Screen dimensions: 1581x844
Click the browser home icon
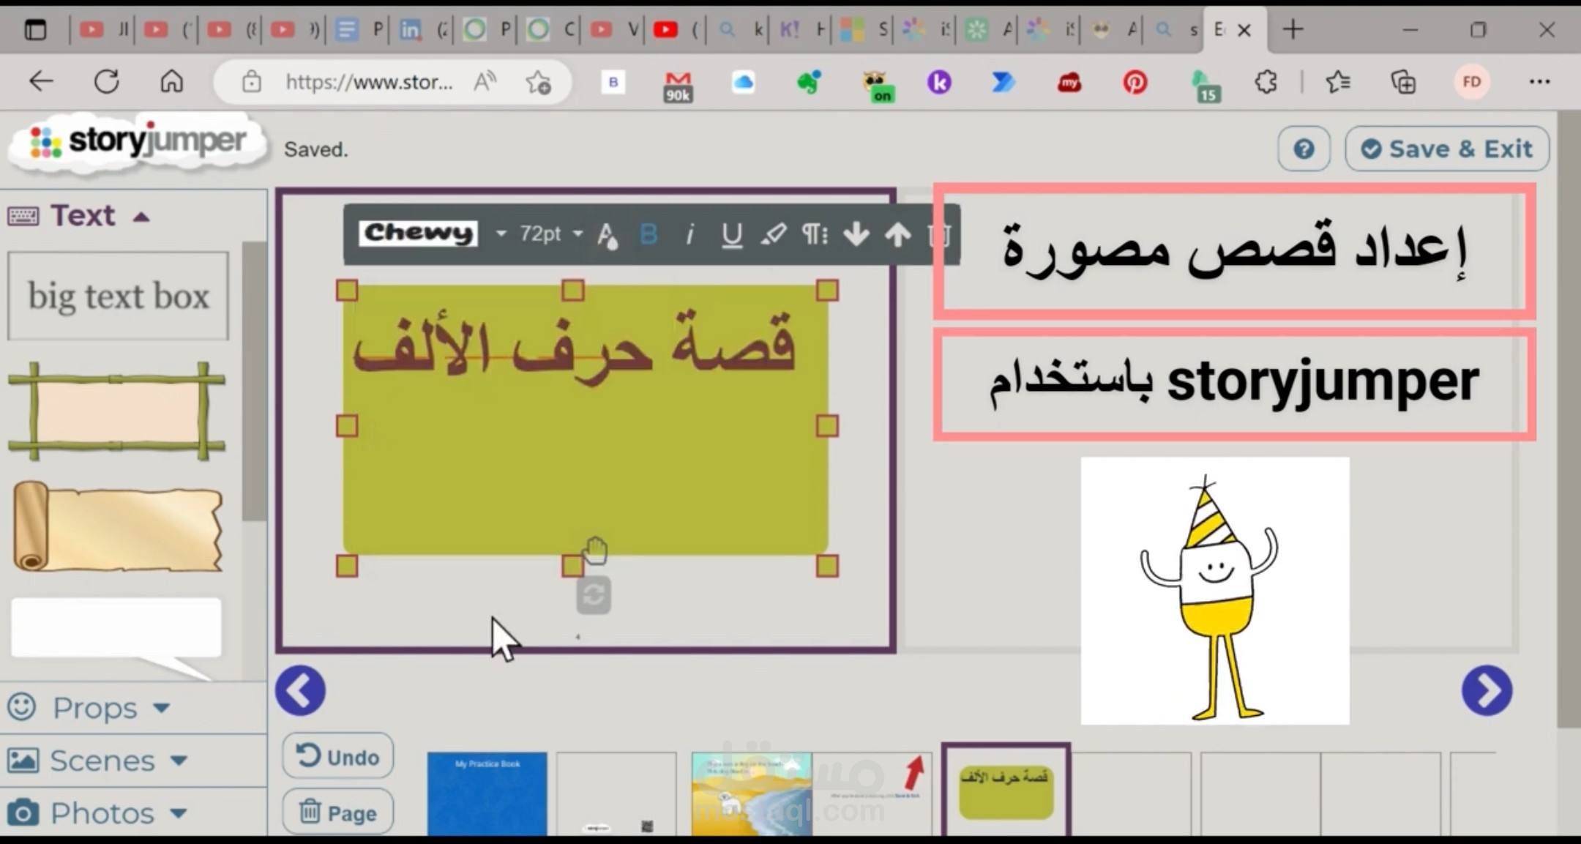click(x=172, y=81)
